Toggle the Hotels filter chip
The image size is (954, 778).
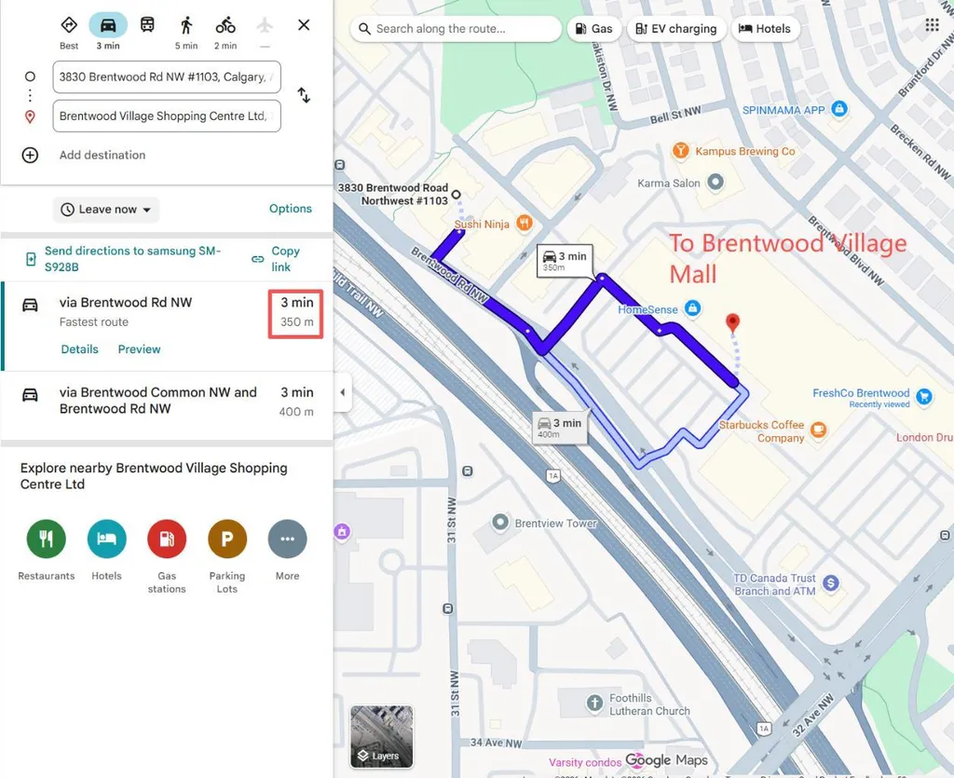pyautogui.click(x=765, y=29)
